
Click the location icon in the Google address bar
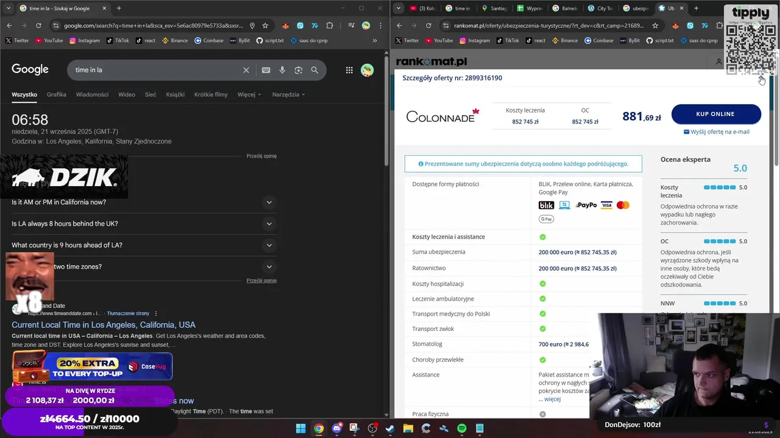(252, 26)
